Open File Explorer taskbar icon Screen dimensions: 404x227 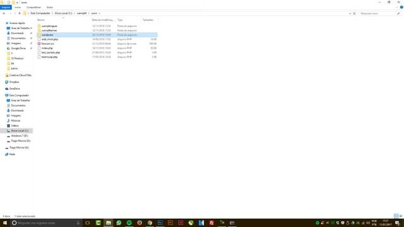(109, 223)
